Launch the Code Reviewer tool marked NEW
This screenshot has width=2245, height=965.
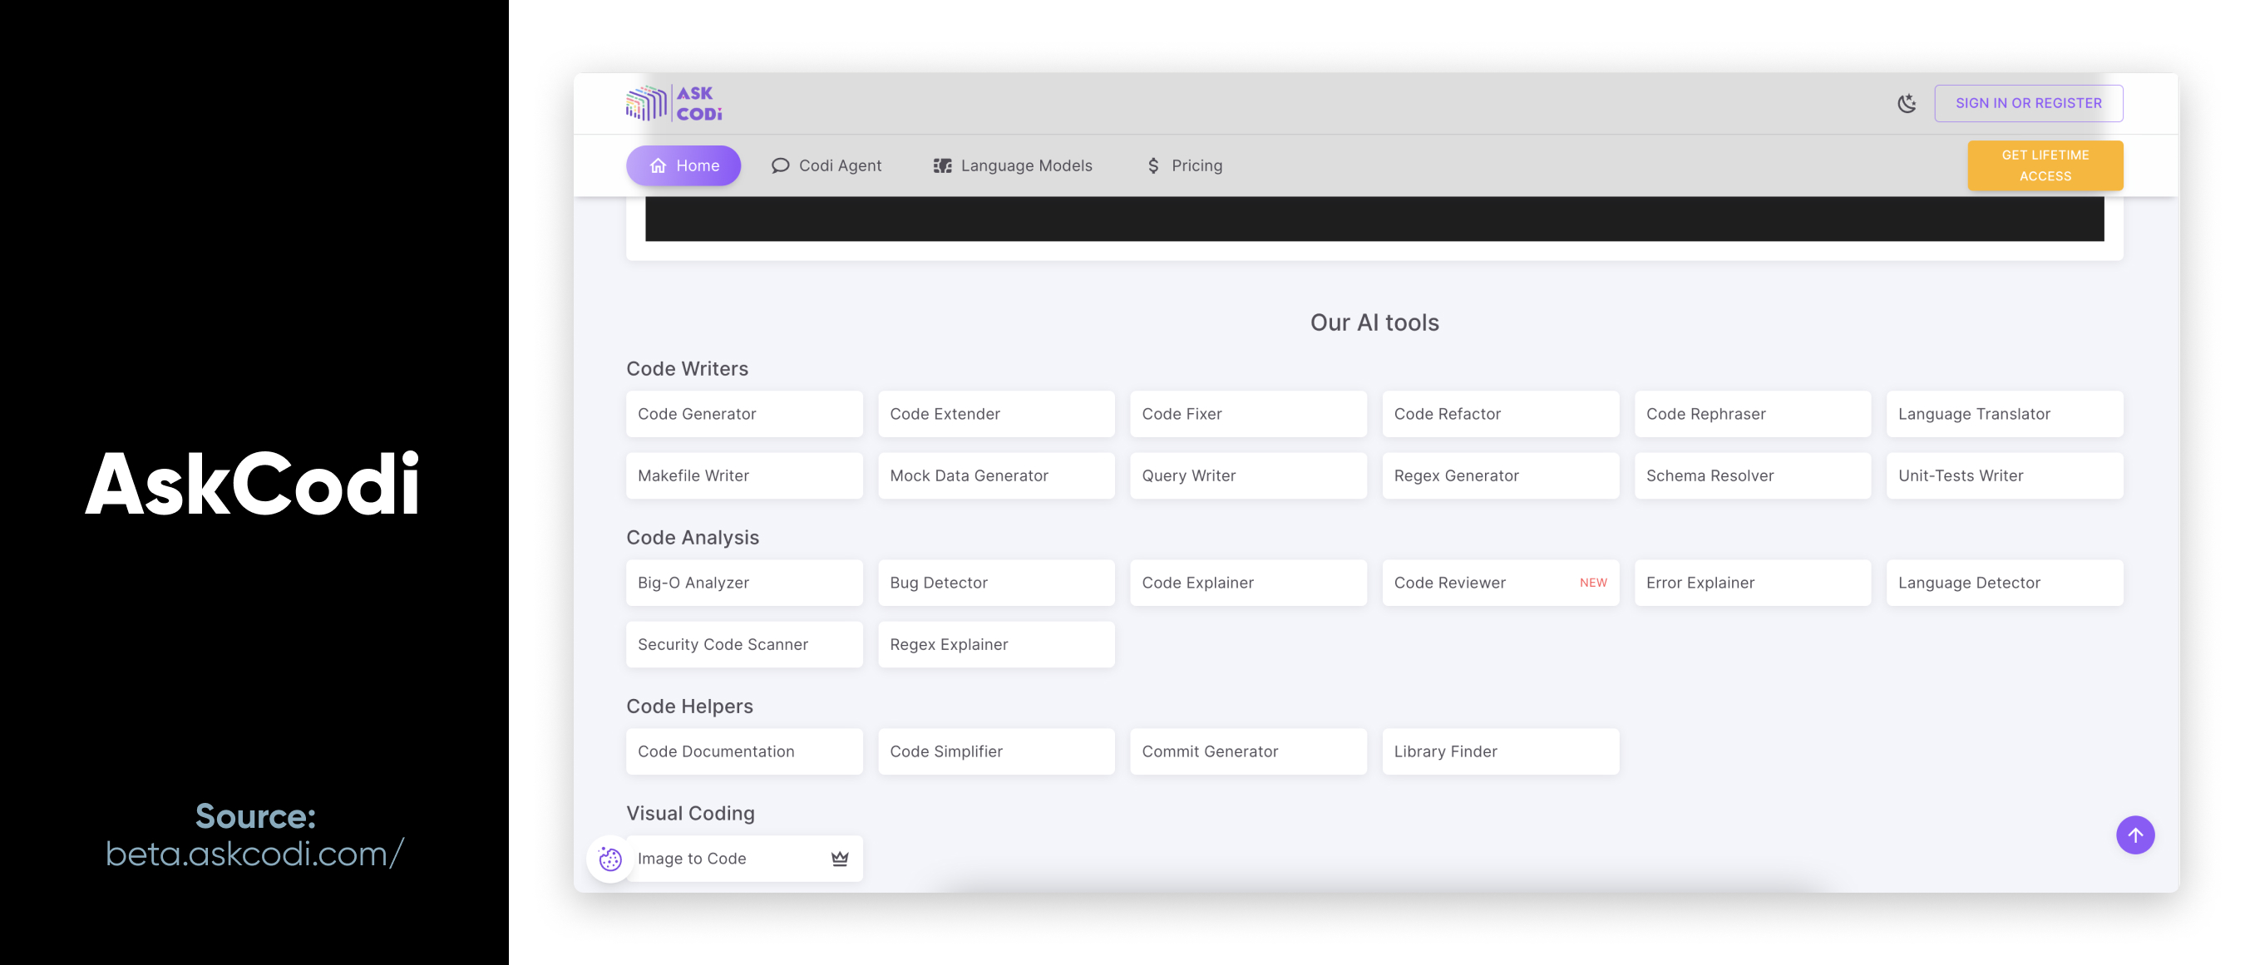point(1501,583)
